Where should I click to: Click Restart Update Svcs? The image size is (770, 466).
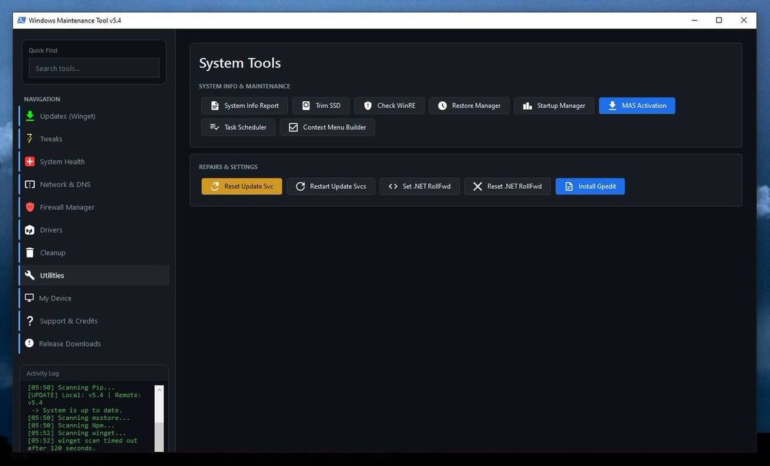tap(331, 186)
